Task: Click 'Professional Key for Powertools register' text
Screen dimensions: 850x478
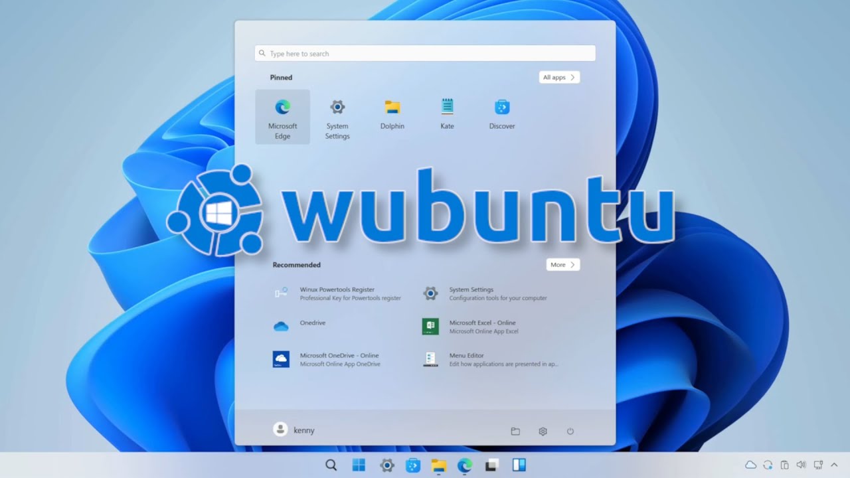Action: (350, 299)
